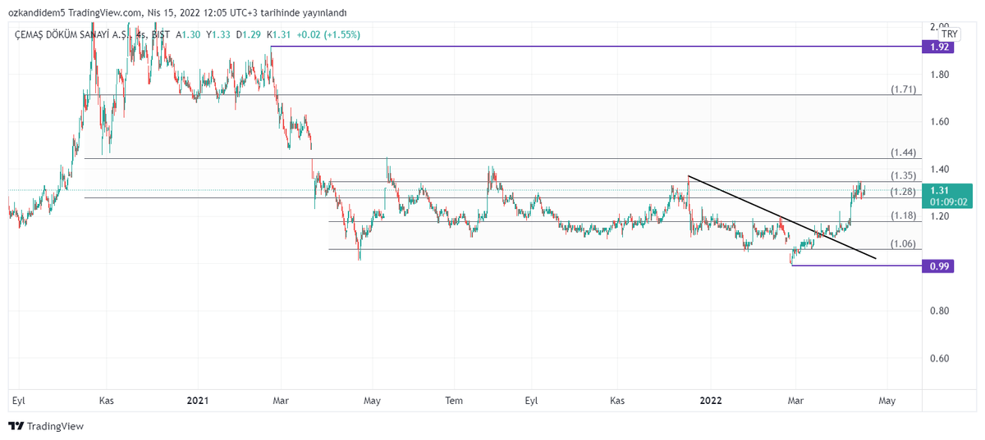Screen dimensions: 985x440
Task: Click the ÇEMAŞ DÖKÜM SANAYİ A.Ş. symbol title
Action: (x=73, y=34)
